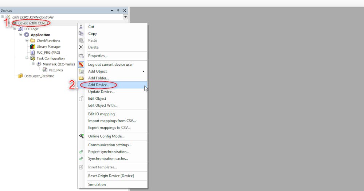Viewport: 364px width, 191px height.
Task: Open the project selector dropdown arrow
Action: (x=125, y=17)
